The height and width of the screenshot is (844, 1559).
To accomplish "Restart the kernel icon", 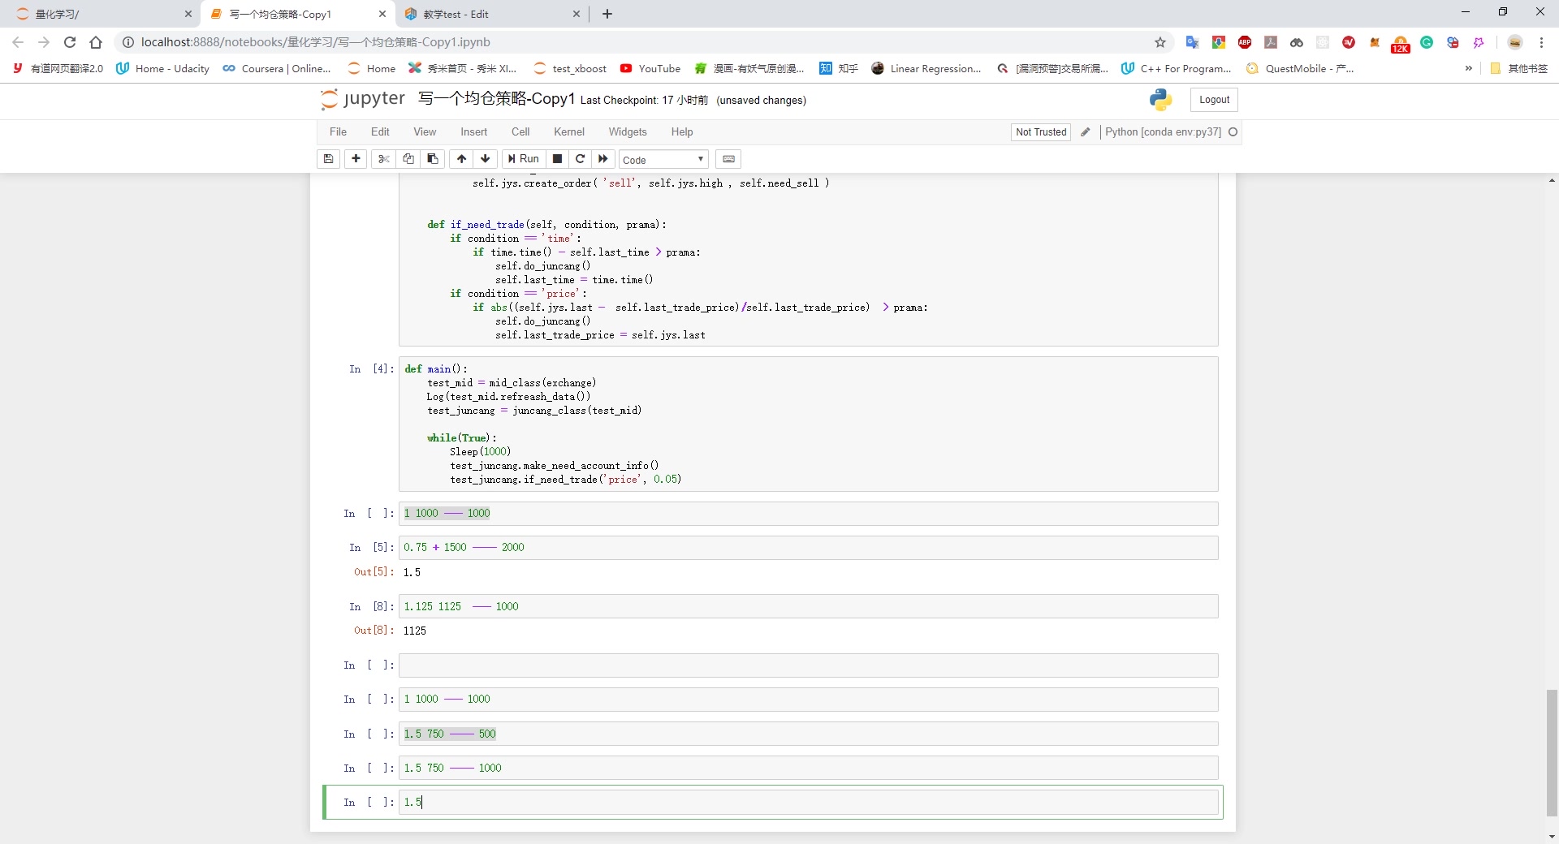I will (x=580, y=159).
